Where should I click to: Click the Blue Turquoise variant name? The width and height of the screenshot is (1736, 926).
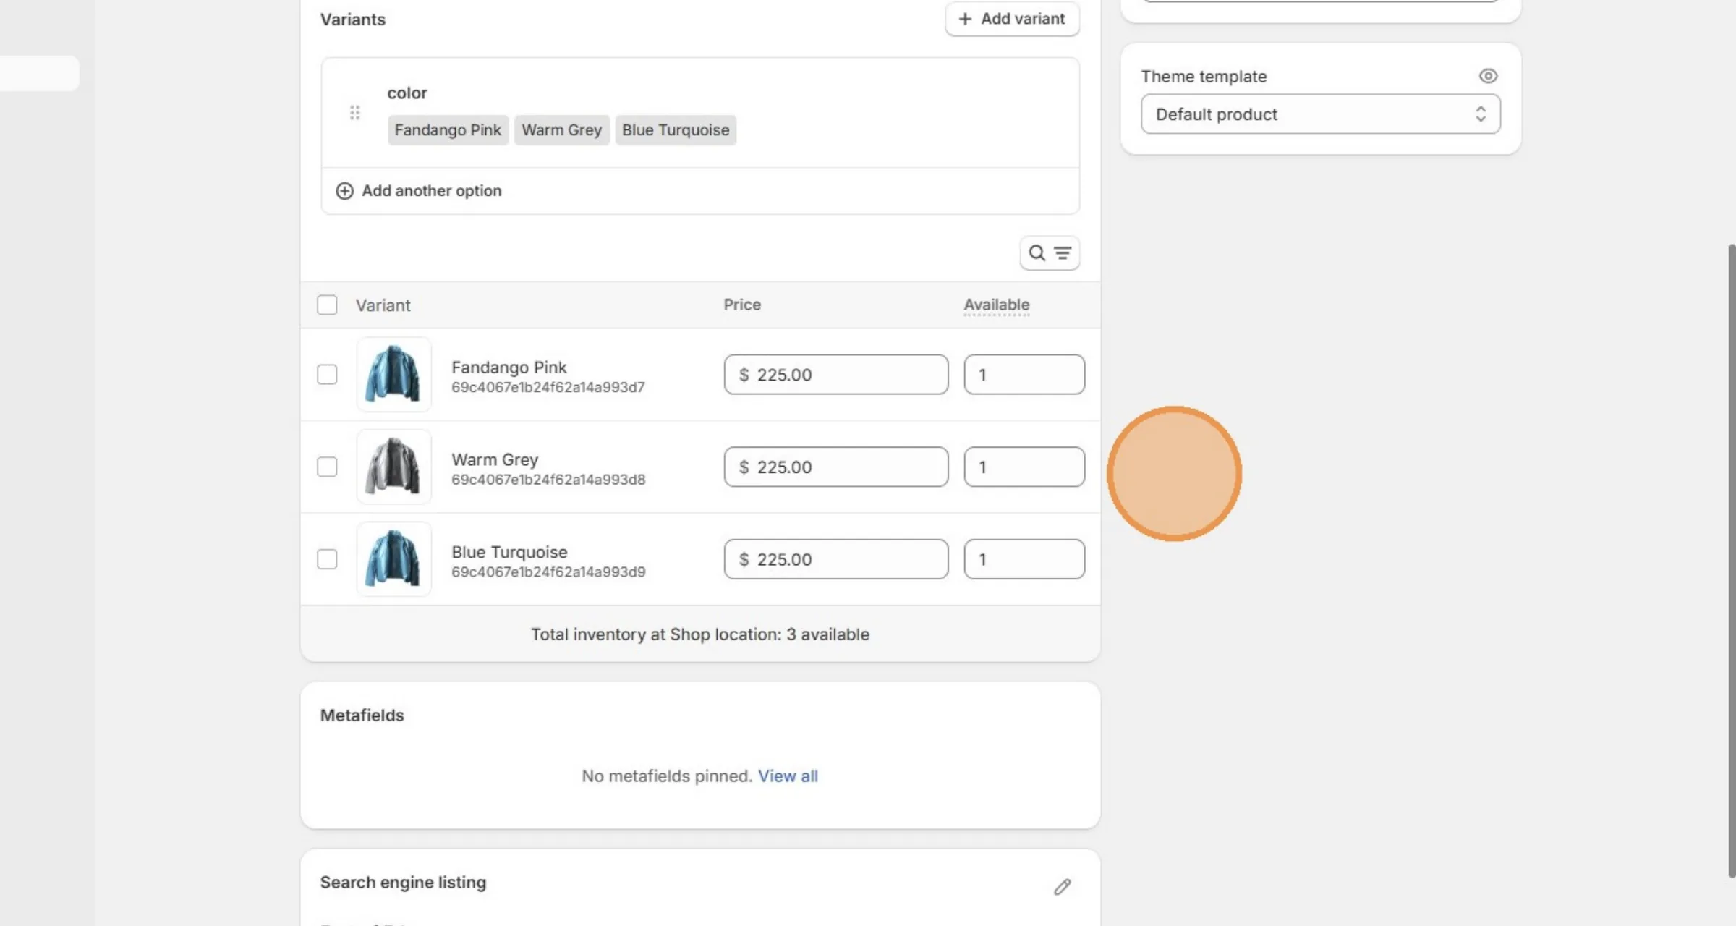(509, 552)
